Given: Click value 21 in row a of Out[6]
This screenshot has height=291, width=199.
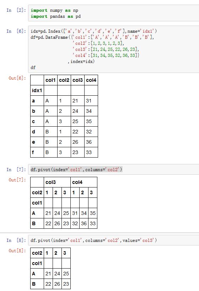Looking at the screenshot, I should click(77, 101).
